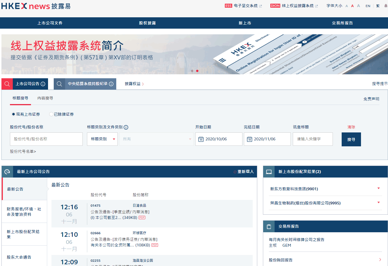The width and height of the screenshot is (388, 266).
Task: Click the DION red badge icon
Action: point(275,6)
